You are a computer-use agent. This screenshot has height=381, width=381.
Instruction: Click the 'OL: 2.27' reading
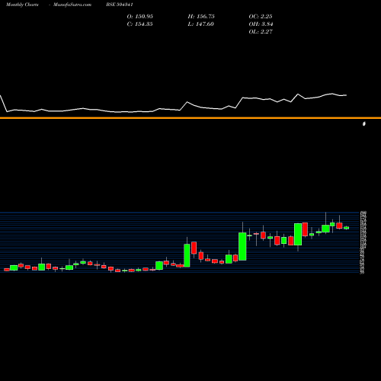click(261, 32)
